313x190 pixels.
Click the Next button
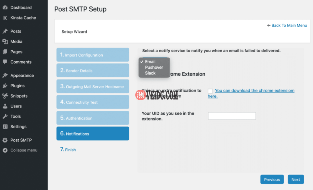(296, 179)
